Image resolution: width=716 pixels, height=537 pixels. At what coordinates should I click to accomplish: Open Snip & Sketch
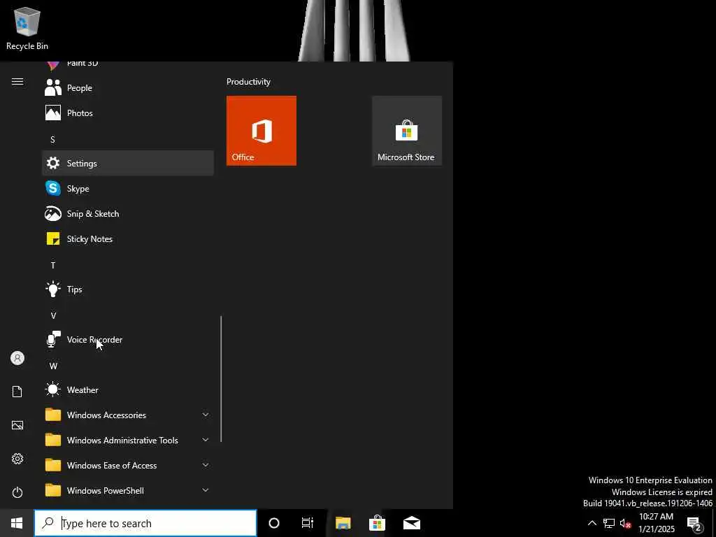(128, 213)
